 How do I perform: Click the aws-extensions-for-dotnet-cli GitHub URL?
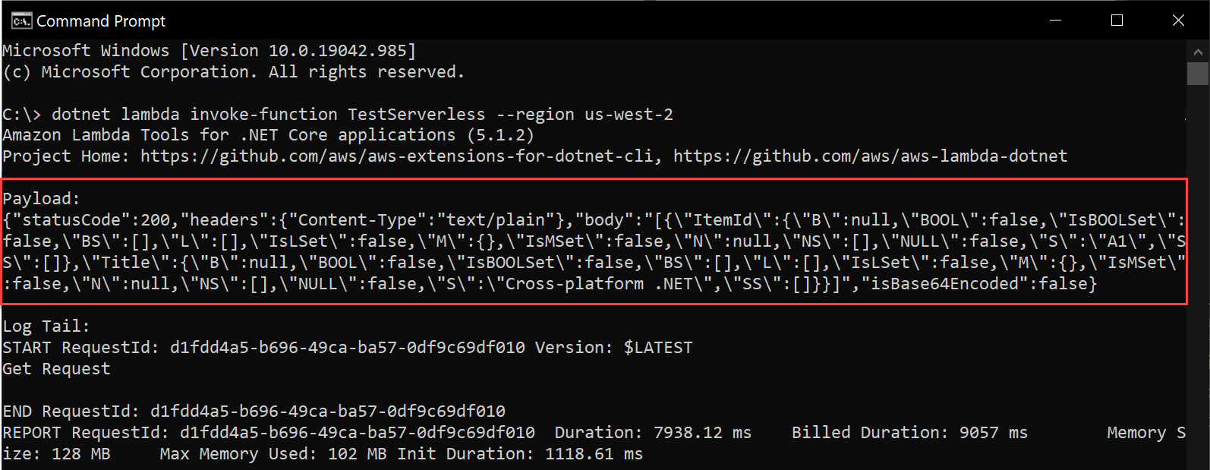[x=396, y=156]
